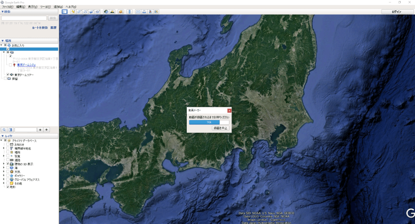Open the historical imagery clock tool
This screenshot has height=224, width=415.
pos(105,12)
